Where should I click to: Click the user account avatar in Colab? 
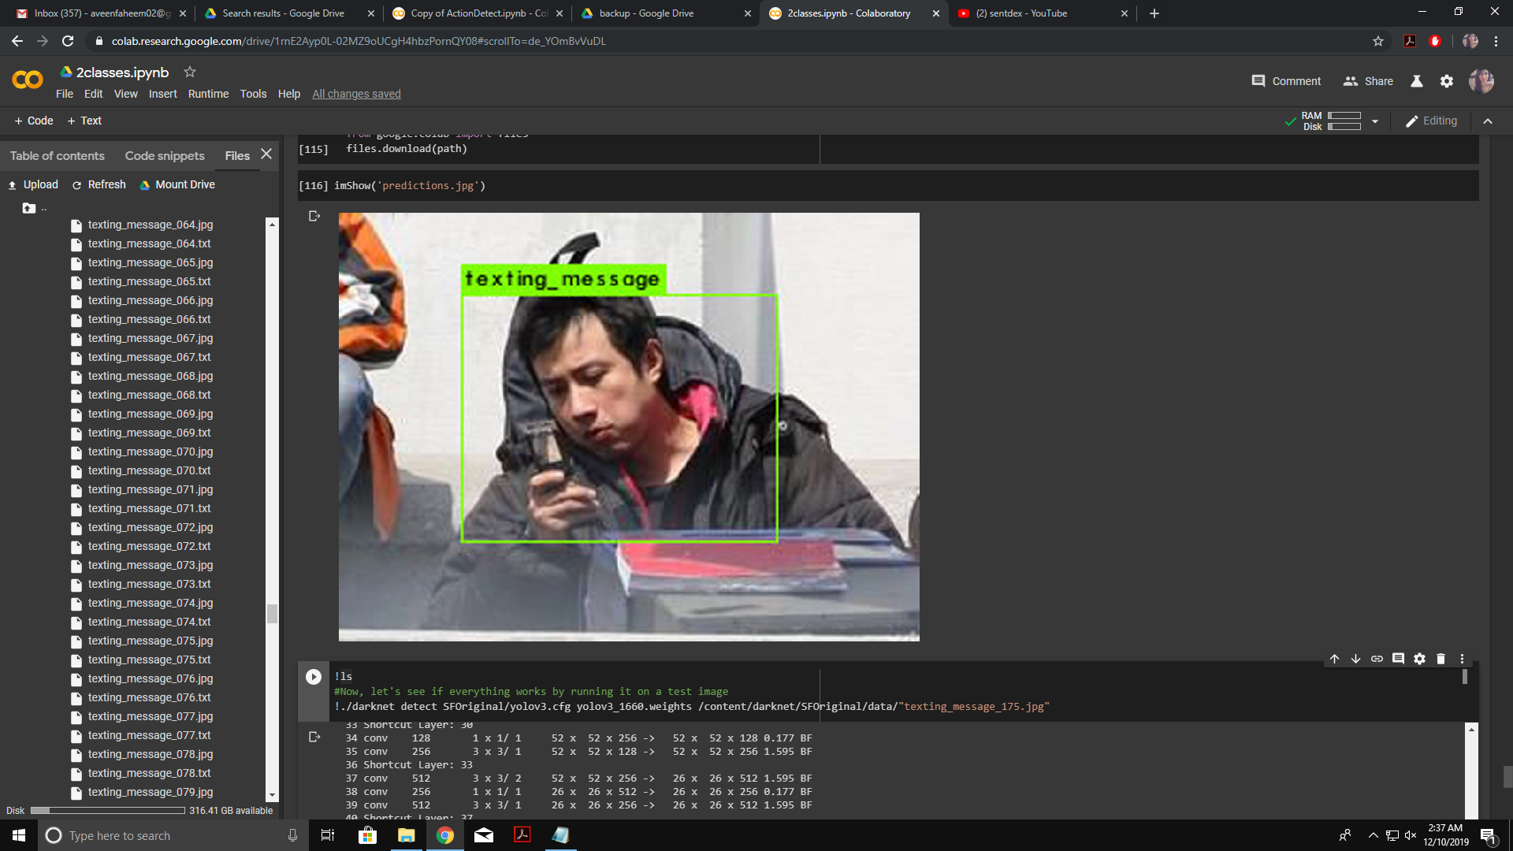tap(1481, 80)
